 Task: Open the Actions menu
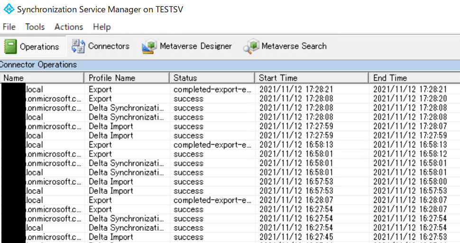(69, 27)
